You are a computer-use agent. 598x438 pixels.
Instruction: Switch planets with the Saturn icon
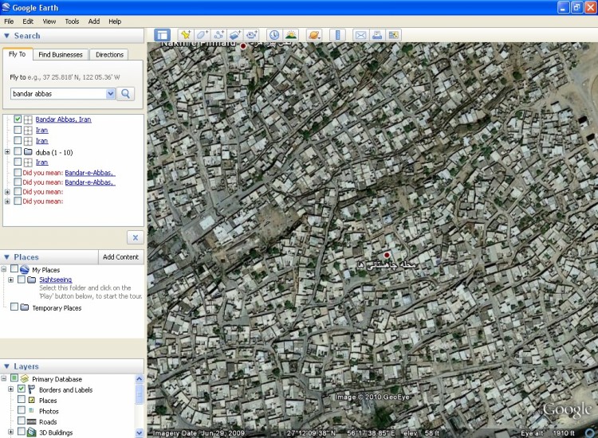pyautogui.click(x=314, y=35)
